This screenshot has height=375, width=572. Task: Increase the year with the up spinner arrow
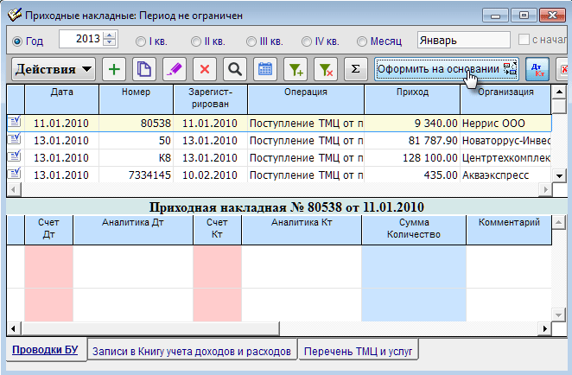(110, 35)
